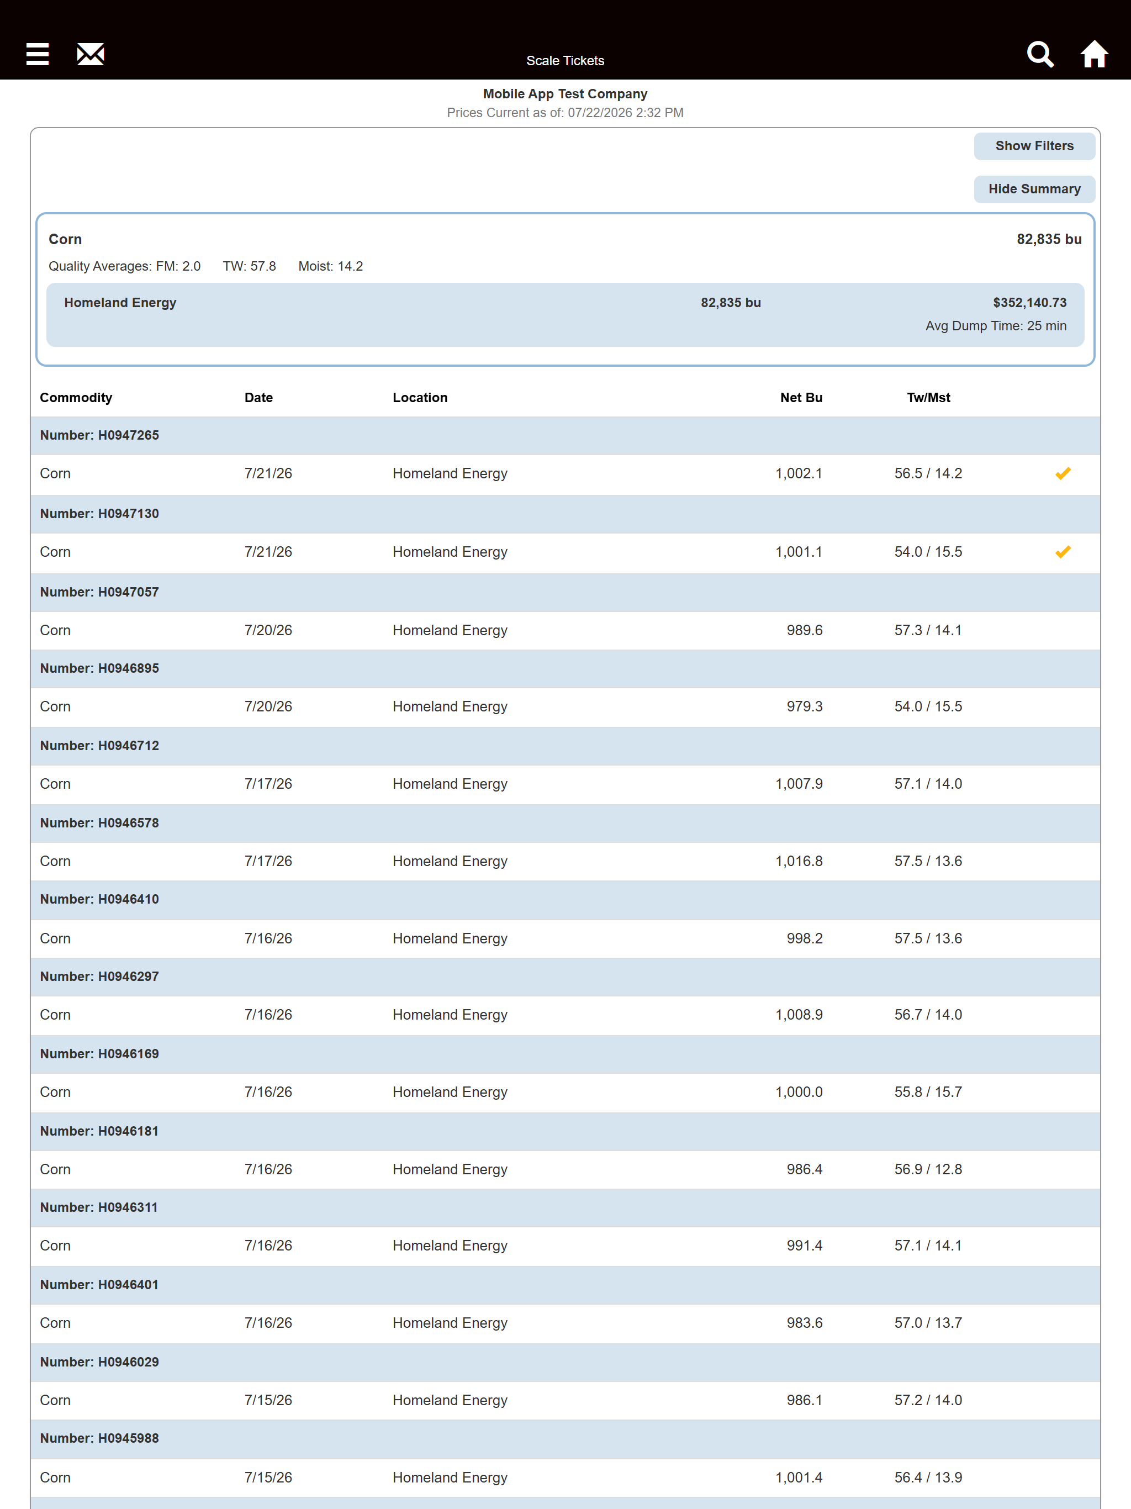Sort by the Commodity column header
The width and height of the screenshot is (1131, 1509).
coord(76,398)
